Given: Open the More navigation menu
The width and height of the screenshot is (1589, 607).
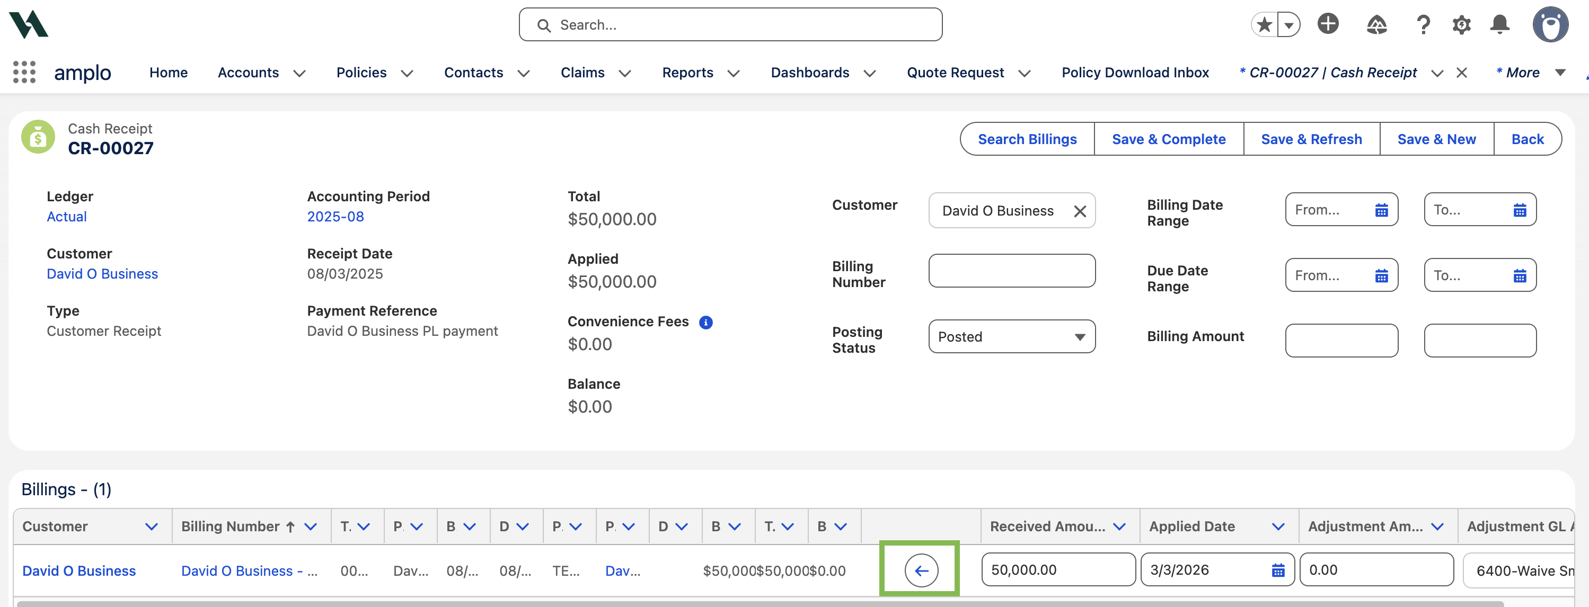Looking at the screenshot, I should (1531, 73).
